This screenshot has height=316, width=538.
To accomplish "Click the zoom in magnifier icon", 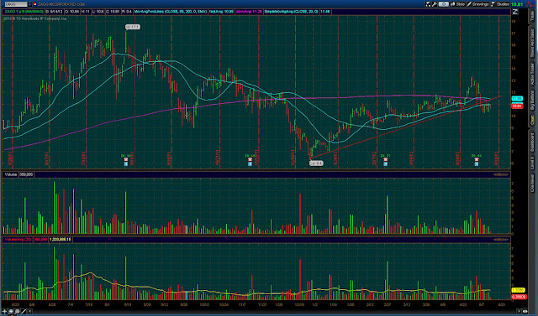I will (11, 312).
